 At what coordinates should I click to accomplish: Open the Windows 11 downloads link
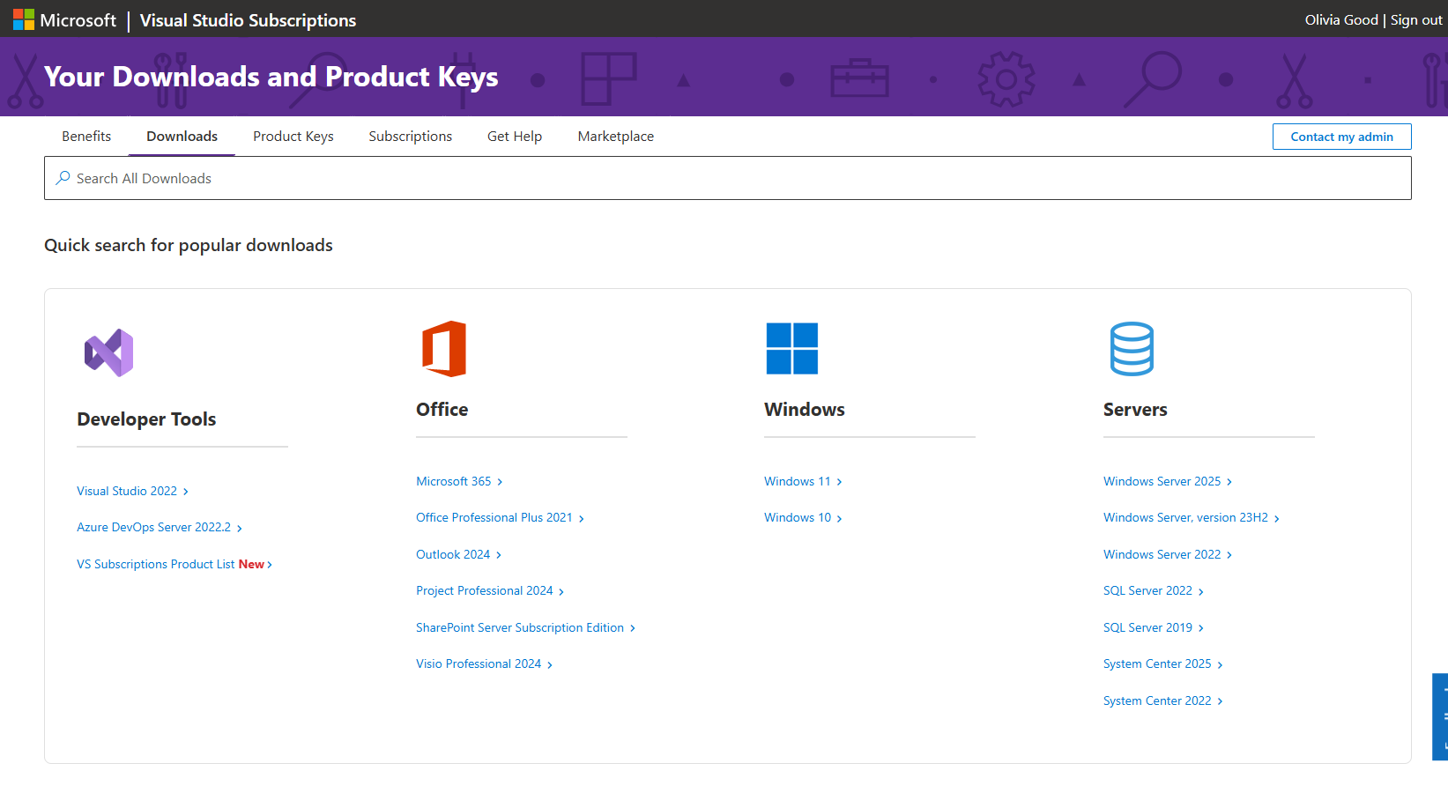pyautogui.click(x=803, y=481)
